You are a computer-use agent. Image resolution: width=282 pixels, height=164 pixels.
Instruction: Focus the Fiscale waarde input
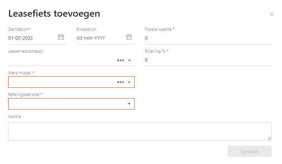tap(208, 38)
